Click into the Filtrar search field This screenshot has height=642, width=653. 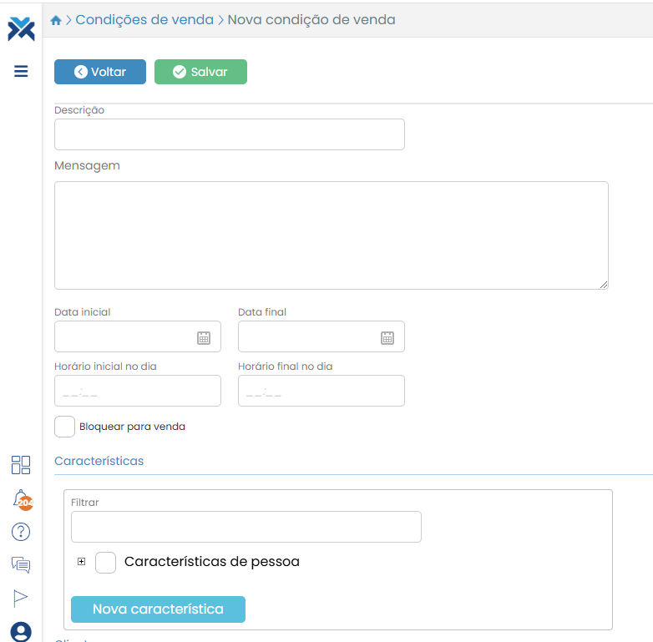click(246, 527)
